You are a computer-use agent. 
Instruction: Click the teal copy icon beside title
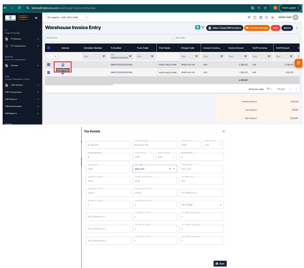[197, 27]
